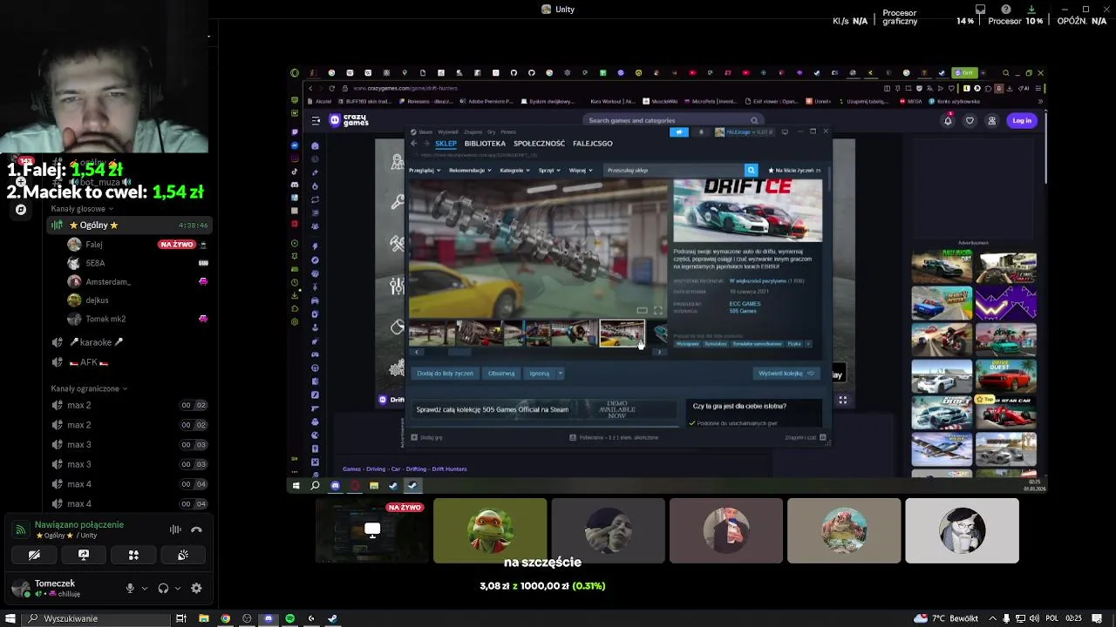Click the Wyświetl kolejkę button
The width and height of the screenshot is (1116, 627).
point(786,374)
